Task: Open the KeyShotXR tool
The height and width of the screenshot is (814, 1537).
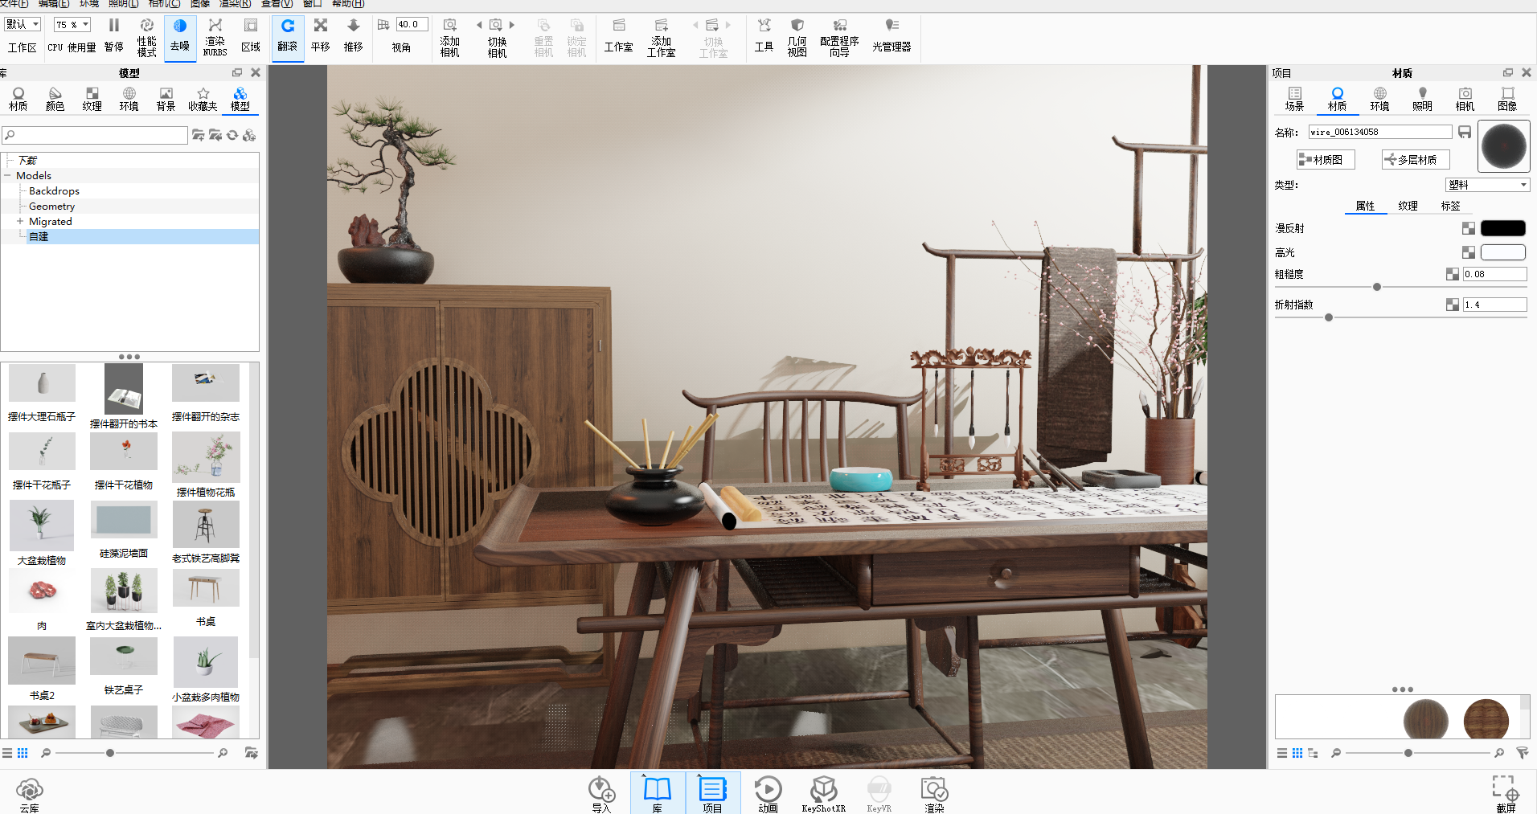Action: coord(823,794)
